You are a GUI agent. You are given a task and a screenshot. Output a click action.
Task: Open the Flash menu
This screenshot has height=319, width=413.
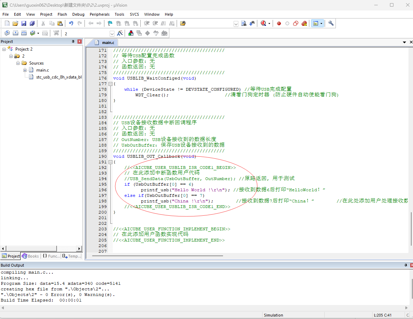(x=62, y=14)
